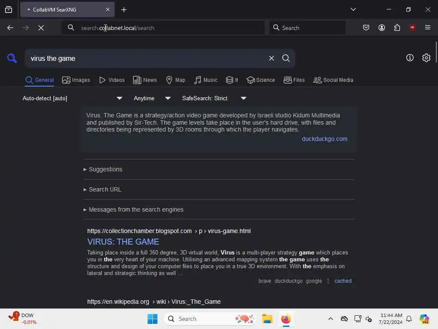Switch to the IT category
Screen dimensions: 438x329
232,80
